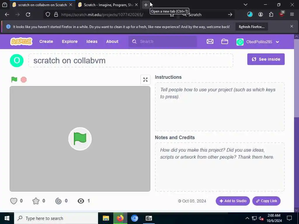This screenshot has width=299, height=224.
Task: Close the 'Scratch - Imagine, Program' tab
Action: pos(136,5)
